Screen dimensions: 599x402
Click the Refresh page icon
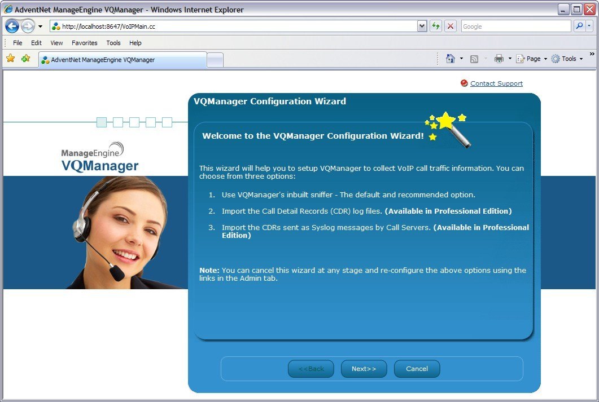pyautogui.click(x=435, y=26)
